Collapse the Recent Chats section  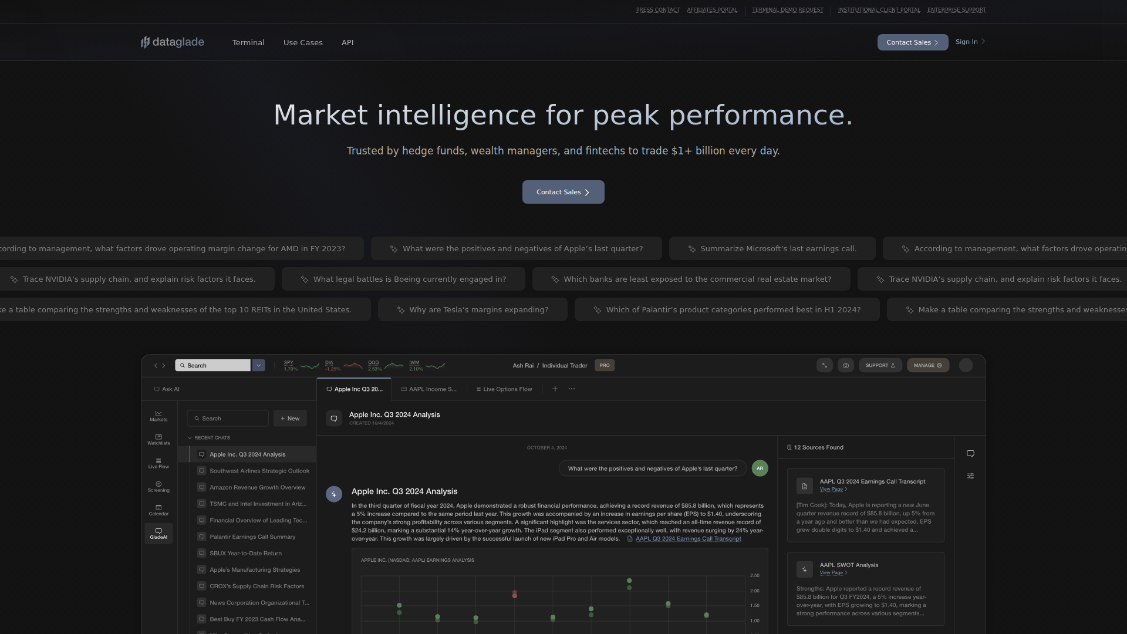190,438
